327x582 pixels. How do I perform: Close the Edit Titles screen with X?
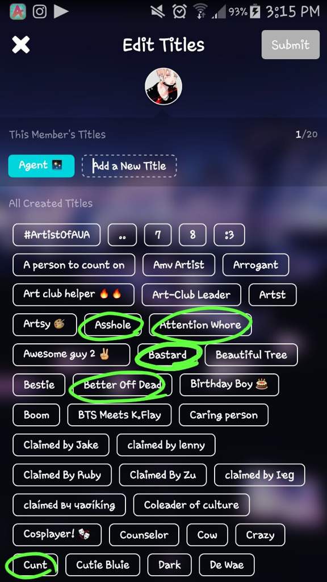point(21,45)
